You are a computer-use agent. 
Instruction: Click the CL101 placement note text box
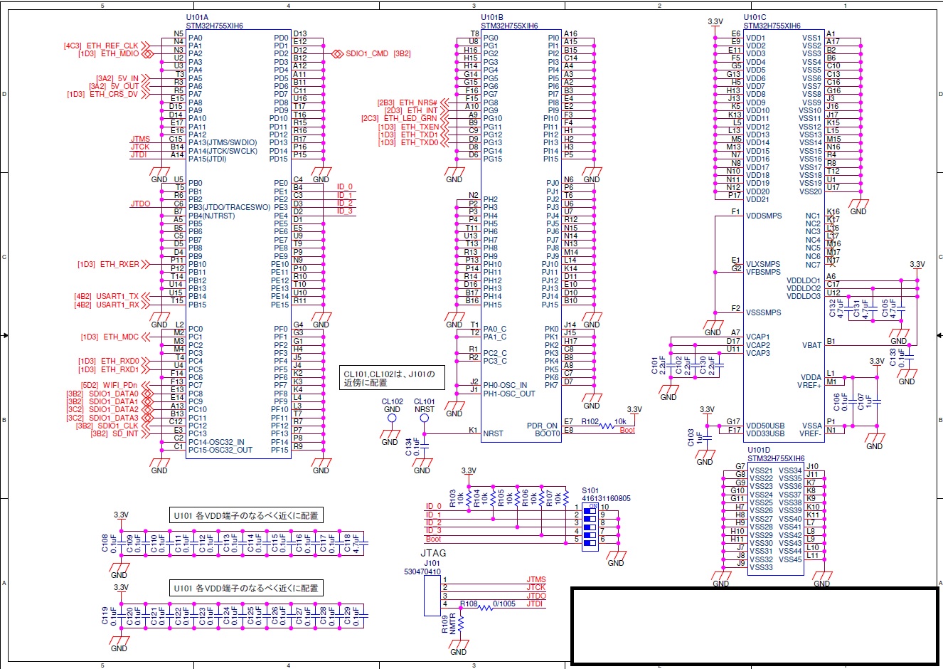(393, 376)
